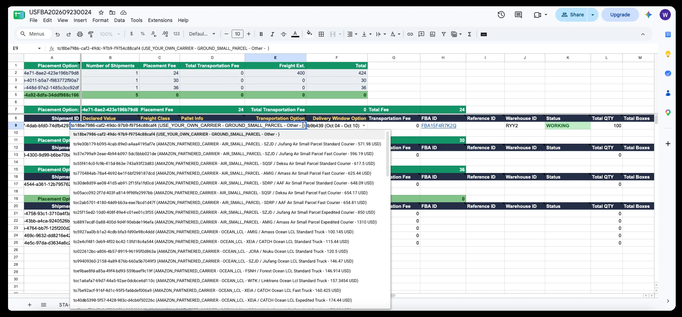Star the document title
Image resolution: width=682 pixels, height=317 pixels.
[101, 12]
